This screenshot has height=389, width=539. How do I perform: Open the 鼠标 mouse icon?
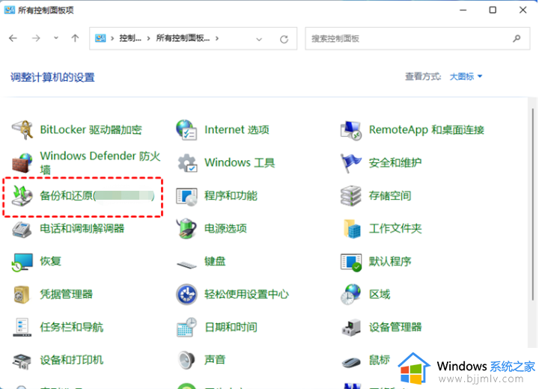(351, 362)
